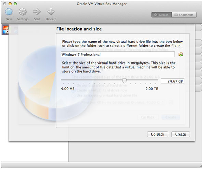Viewport: 205px width, 171px height.
Task: Click the window resize grip at bottom corner
Action: pos(201,166)
